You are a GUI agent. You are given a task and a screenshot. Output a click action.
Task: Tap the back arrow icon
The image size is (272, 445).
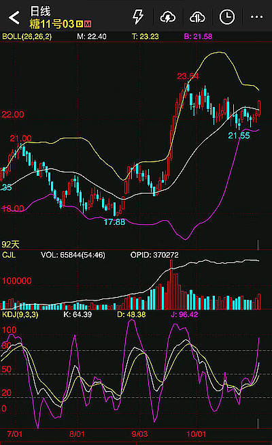14,18
